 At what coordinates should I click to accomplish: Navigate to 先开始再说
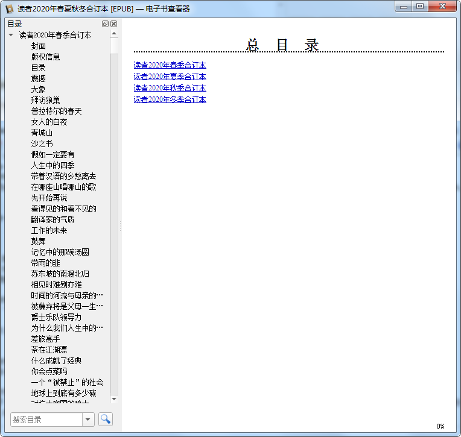click(x=49, y=198)
